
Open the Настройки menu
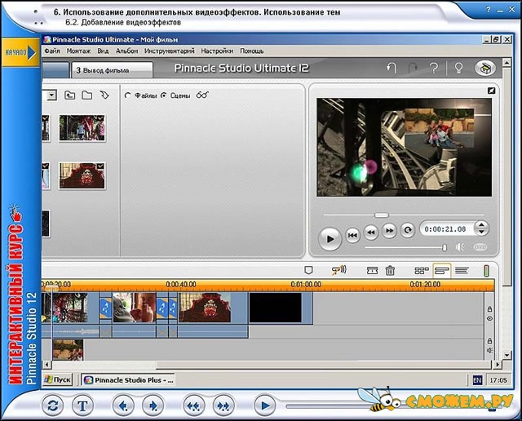pyautogui.click(x=217, y=51)
